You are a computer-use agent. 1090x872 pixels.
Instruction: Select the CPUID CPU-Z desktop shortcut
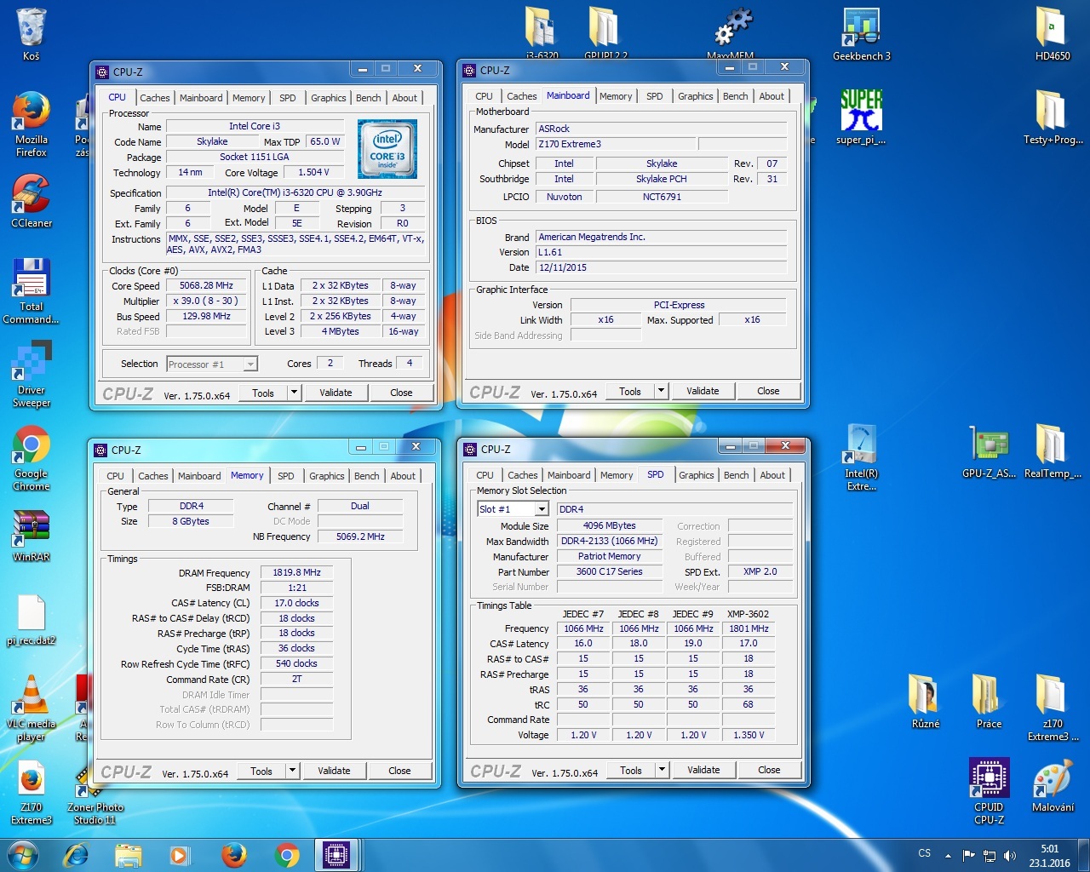(989, 792)
